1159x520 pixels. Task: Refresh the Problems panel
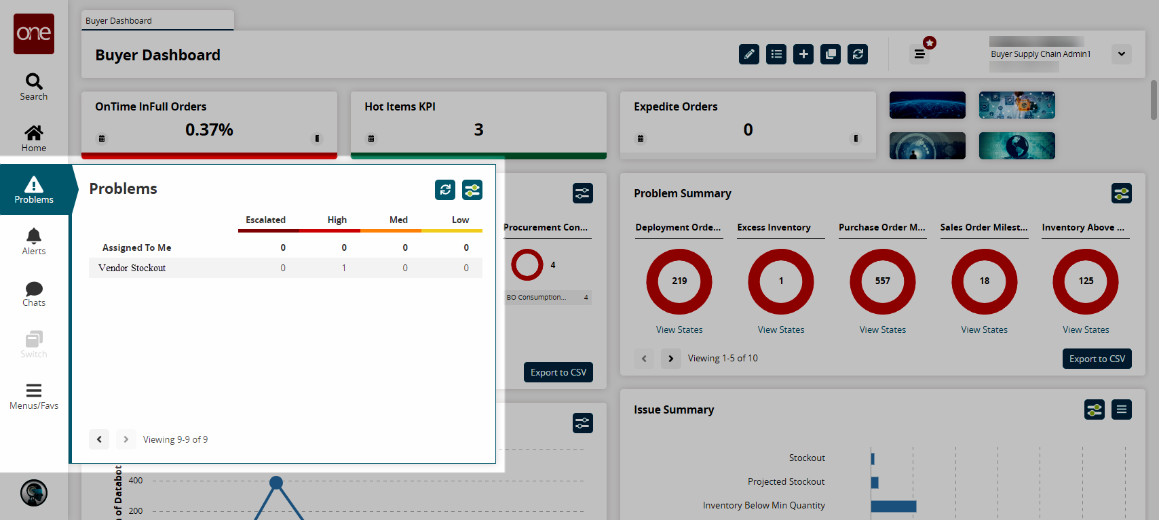pyautogui.click(x=445, y=190)
